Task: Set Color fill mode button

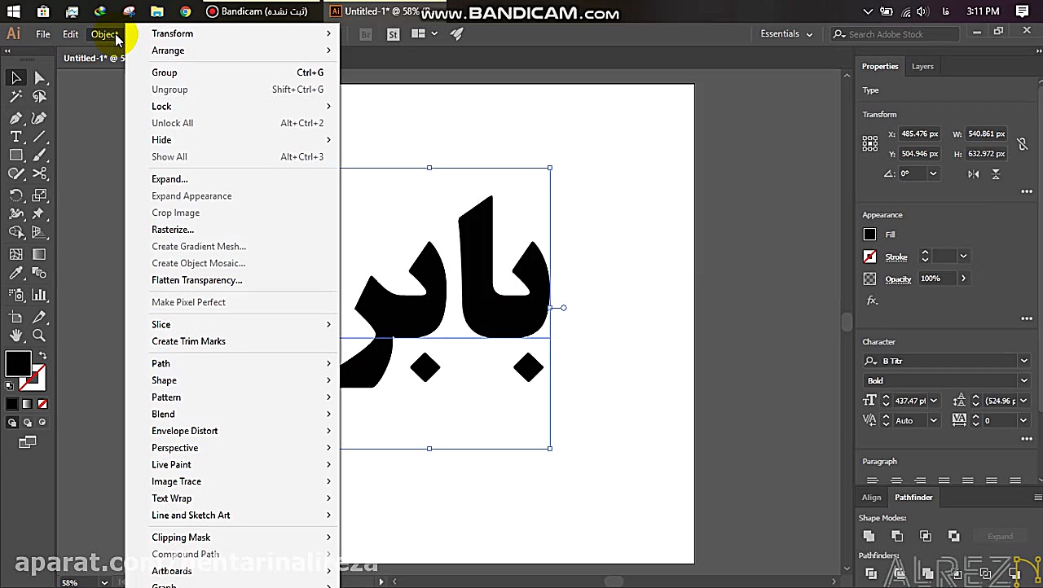Action: [12, 404]
